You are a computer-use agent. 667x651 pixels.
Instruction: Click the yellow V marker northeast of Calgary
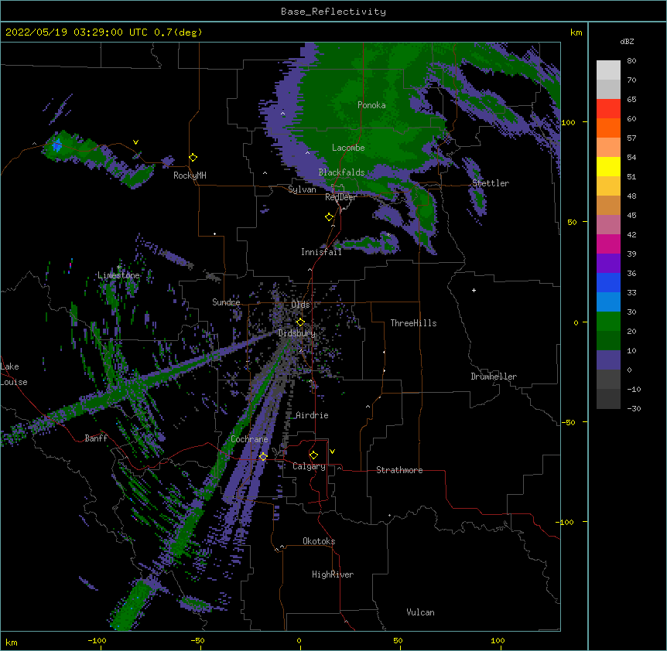[x=332, y=452]
